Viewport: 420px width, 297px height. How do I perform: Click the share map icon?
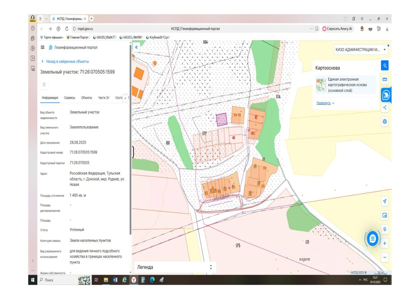[385, 107]
